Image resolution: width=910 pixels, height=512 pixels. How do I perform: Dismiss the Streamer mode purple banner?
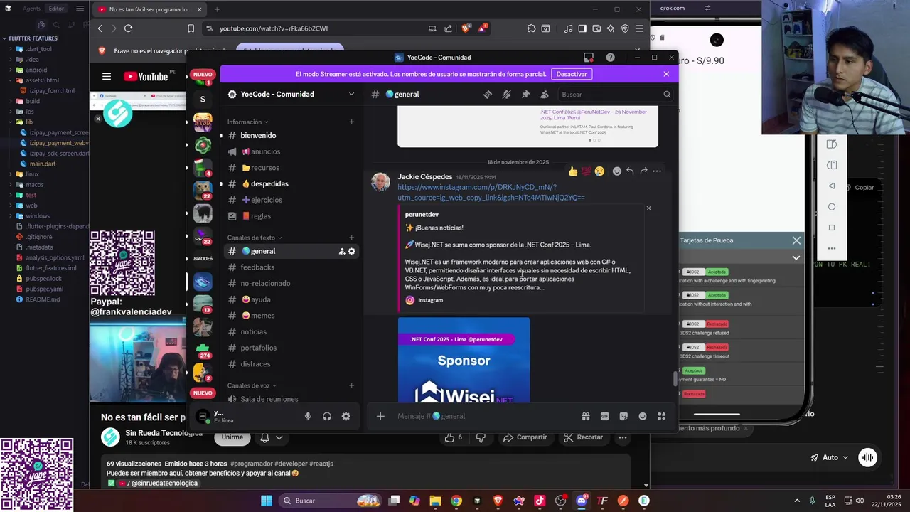click(x=666, y=74)
